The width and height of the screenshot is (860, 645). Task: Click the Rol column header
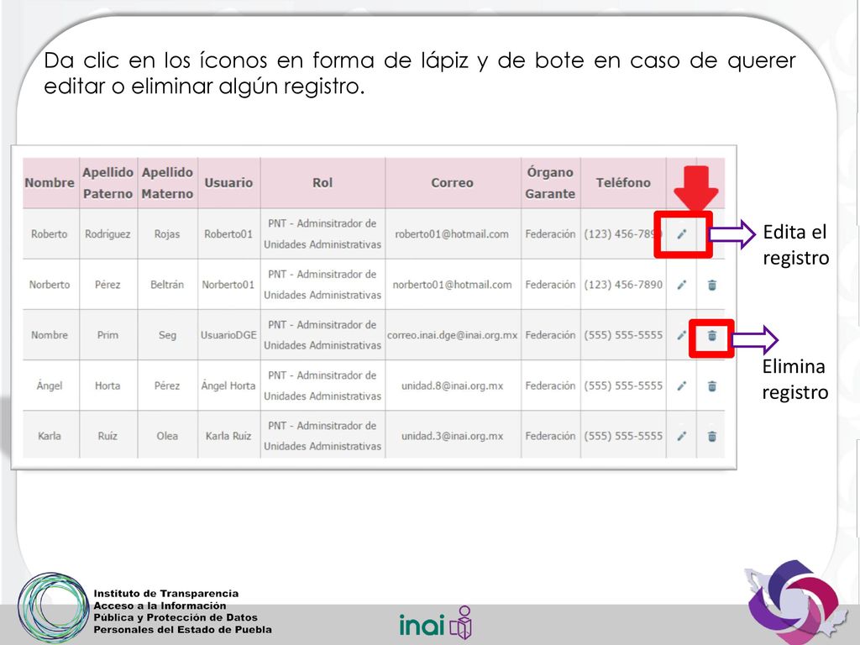pos(322,182)
